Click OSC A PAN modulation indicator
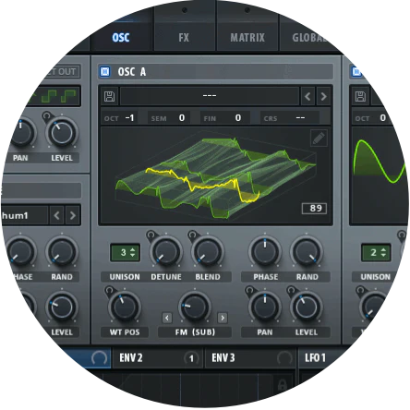 [x=249, y=290]
